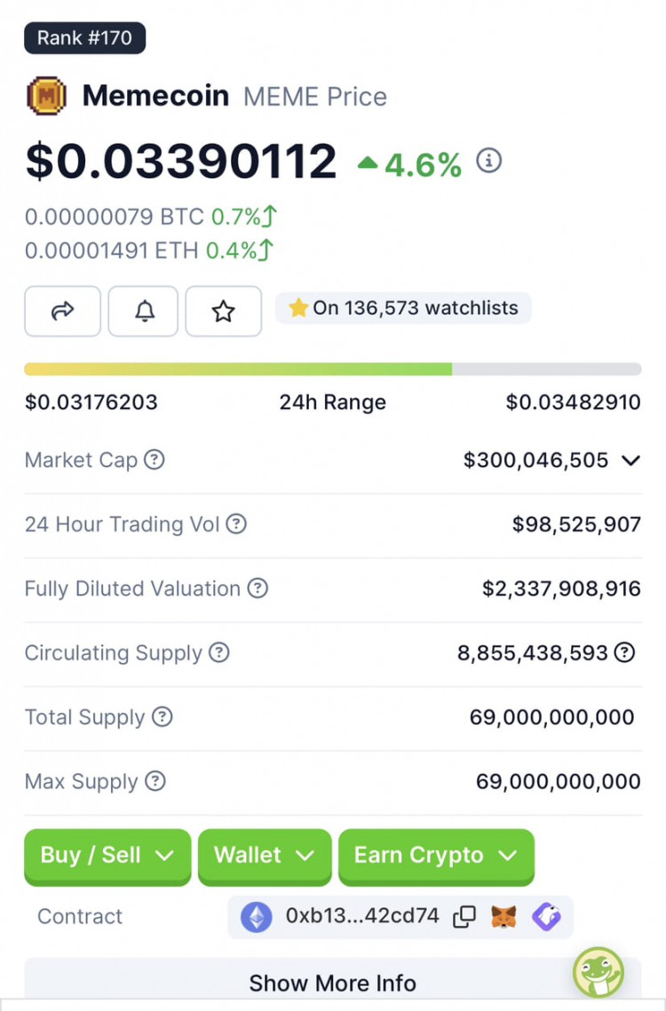Click the price $0.03390112
Screen dimensions: 666x1011
pyautogui.click(x=180, y=160)
